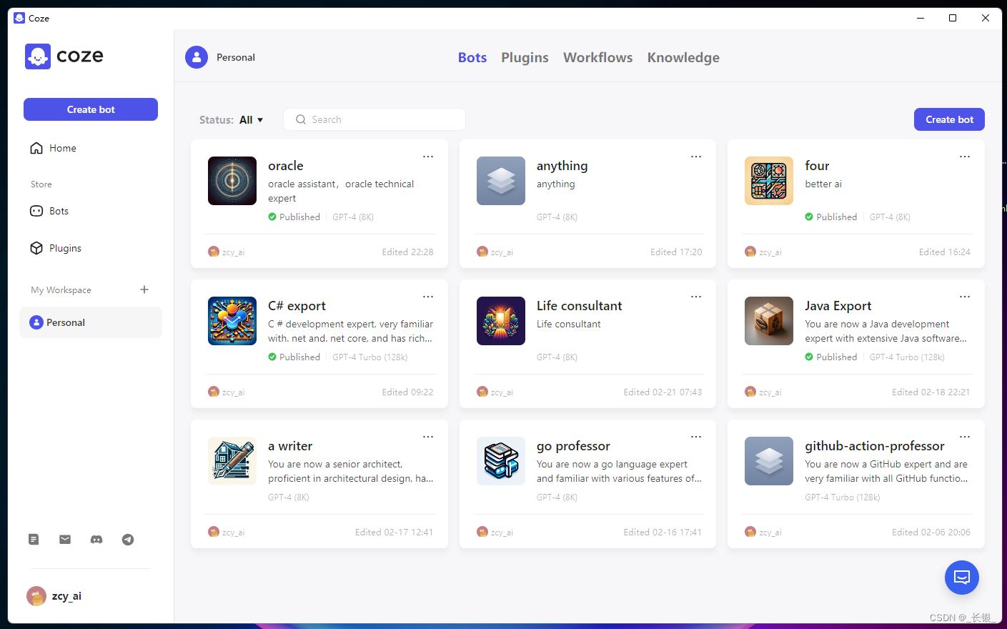Switch to the Bots tab
The width and height of the screenshot is (1007, 629).
(x=472, y=57)
